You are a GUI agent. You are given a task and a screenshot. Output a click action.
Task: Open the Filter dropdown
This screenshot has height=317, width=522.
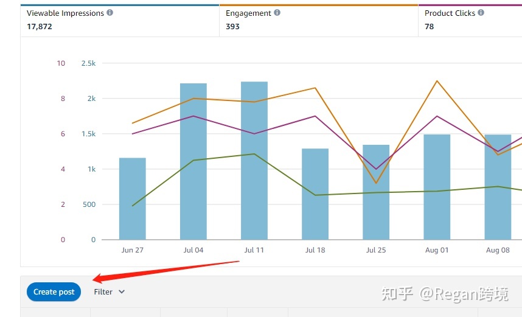[109, 292]
